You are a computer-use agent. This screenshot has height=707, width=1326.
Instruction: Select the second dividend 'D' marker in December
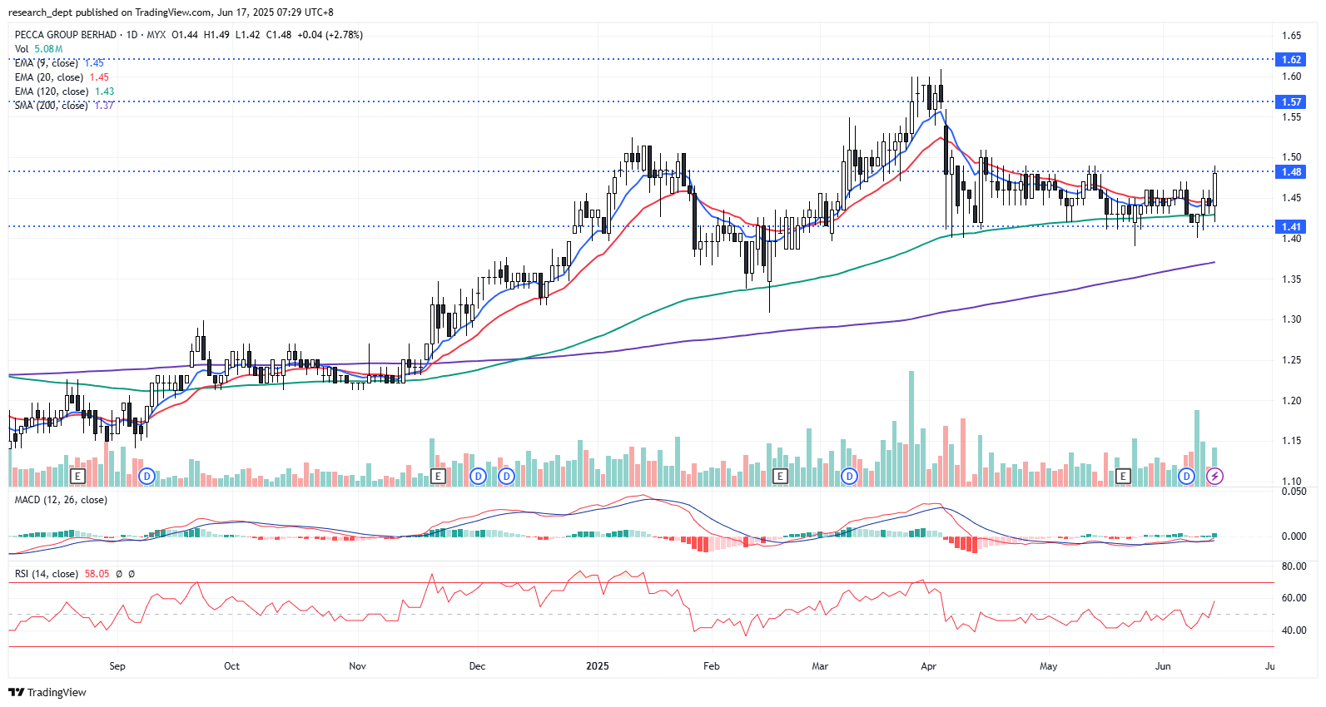(506, 477)
